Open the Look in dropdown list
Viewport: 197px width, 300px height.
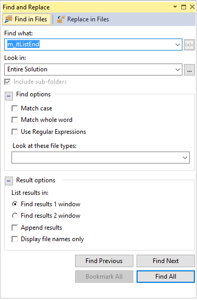[178, 70]
